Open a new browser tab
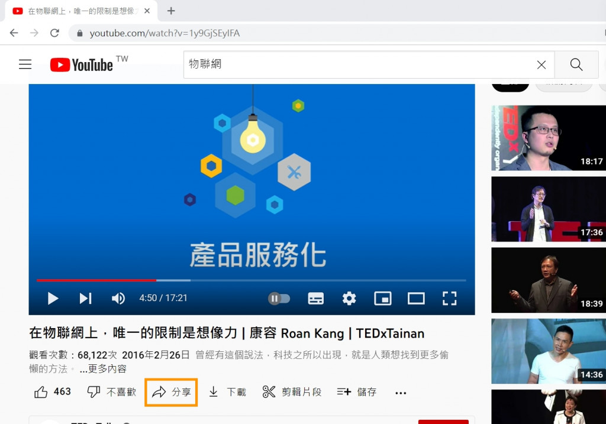606x424 pixels. tap(171, 11)
